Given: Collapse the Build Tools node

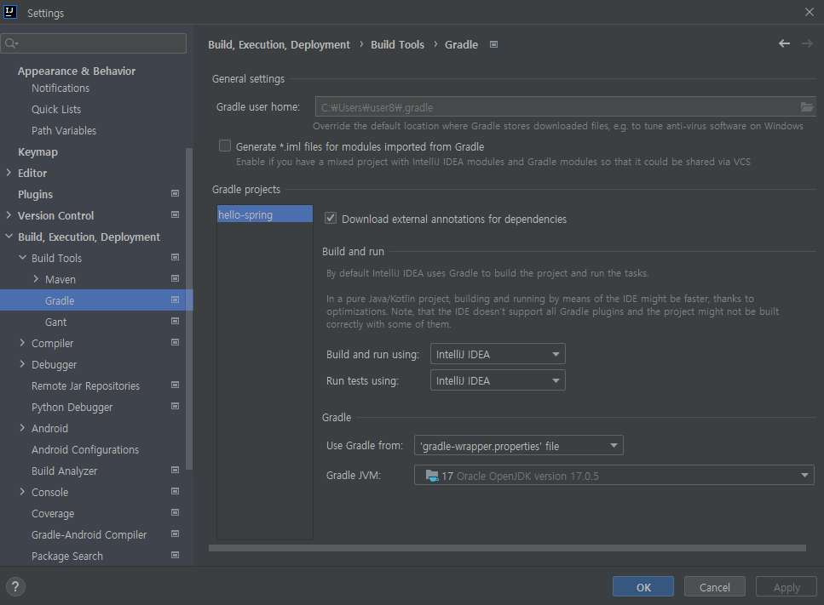Looking at the screenshot, I should click(x=22, y=258).
